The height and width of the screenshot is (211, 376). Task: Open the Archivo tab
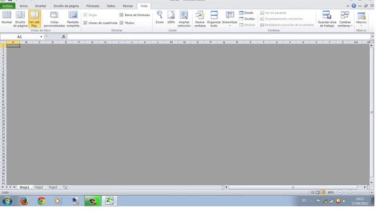(8, 6)
